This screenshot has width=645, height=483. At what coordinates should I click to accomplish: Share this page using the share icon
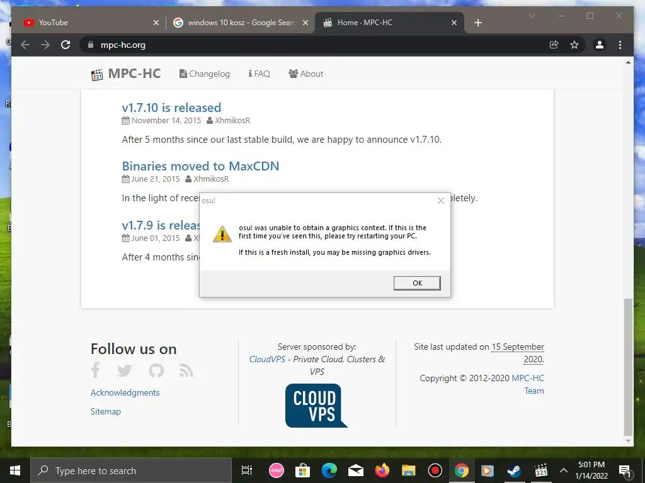pos(554,45)
